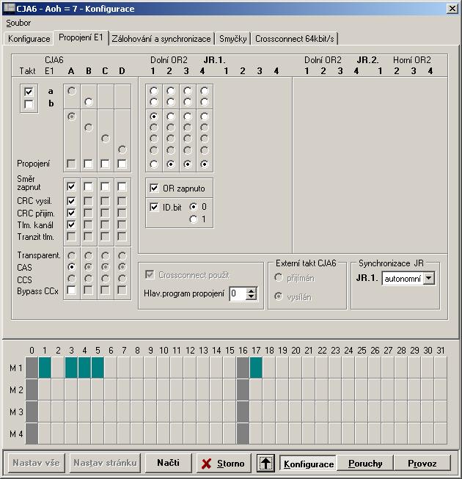Click the Načti button

168,463
